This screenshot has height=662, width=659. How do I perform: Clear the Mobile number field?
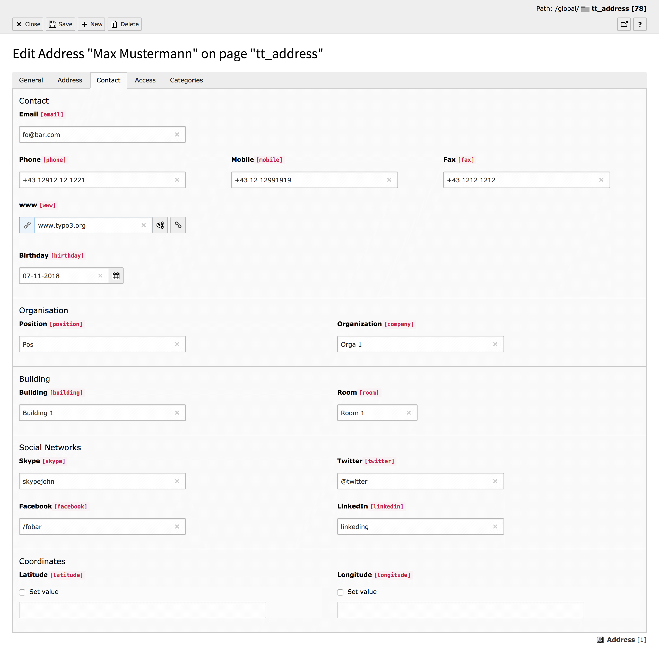(389, 180)
